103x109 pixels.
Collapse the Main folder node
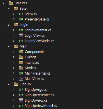[9, 46]
